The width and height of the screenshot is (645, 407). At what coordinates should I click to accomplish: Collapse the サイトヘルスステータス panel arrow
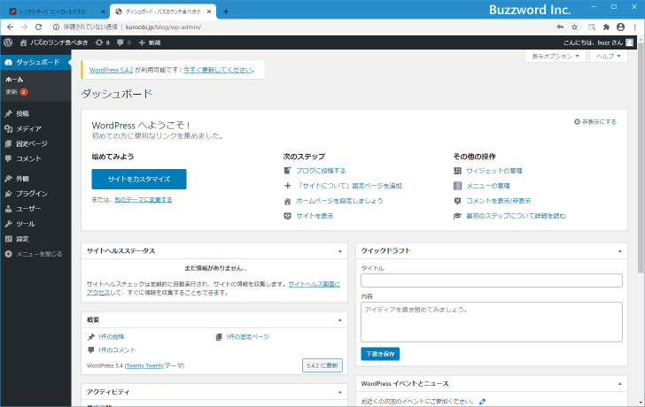coord(340,251)
